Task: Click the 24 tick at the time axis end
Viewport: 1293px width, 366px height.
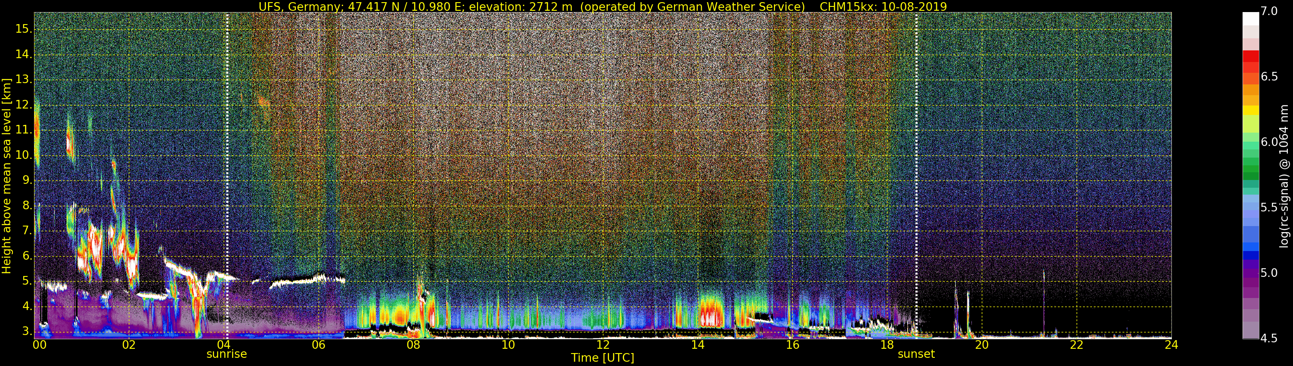Action: click(x=1171, y=345)
